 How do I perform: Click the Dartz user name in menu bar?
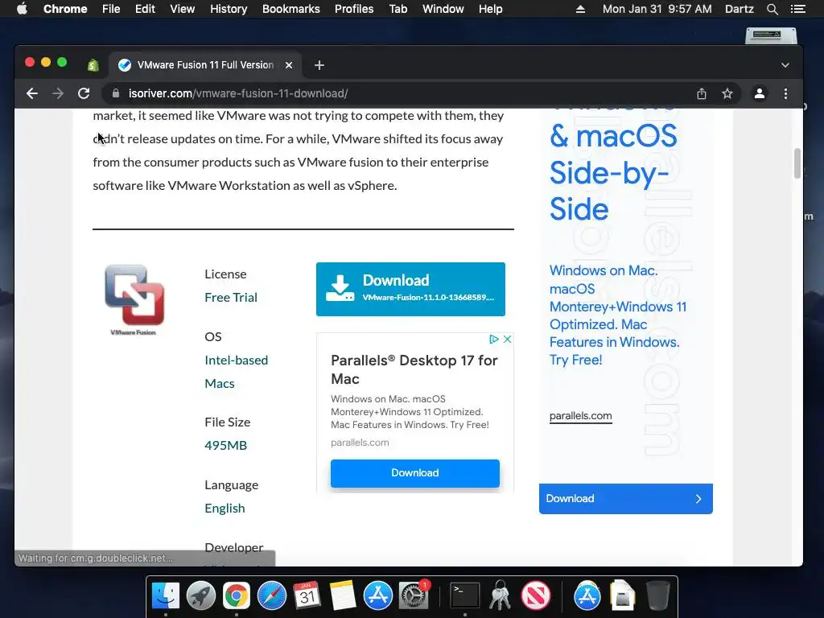click(x=739, y=9)
